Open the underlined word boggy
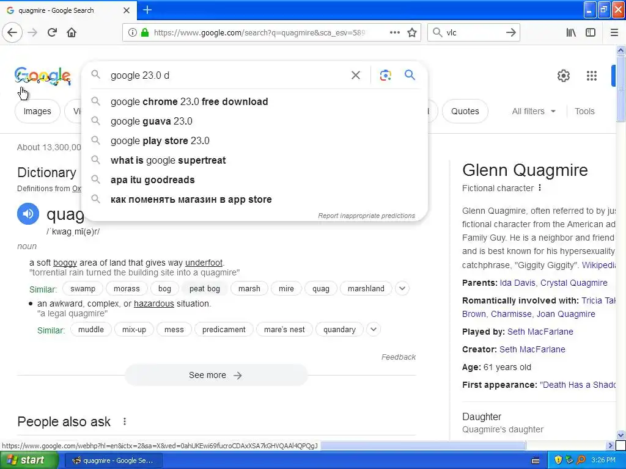Viewport: 626px width, 469px height. point(65,263)
